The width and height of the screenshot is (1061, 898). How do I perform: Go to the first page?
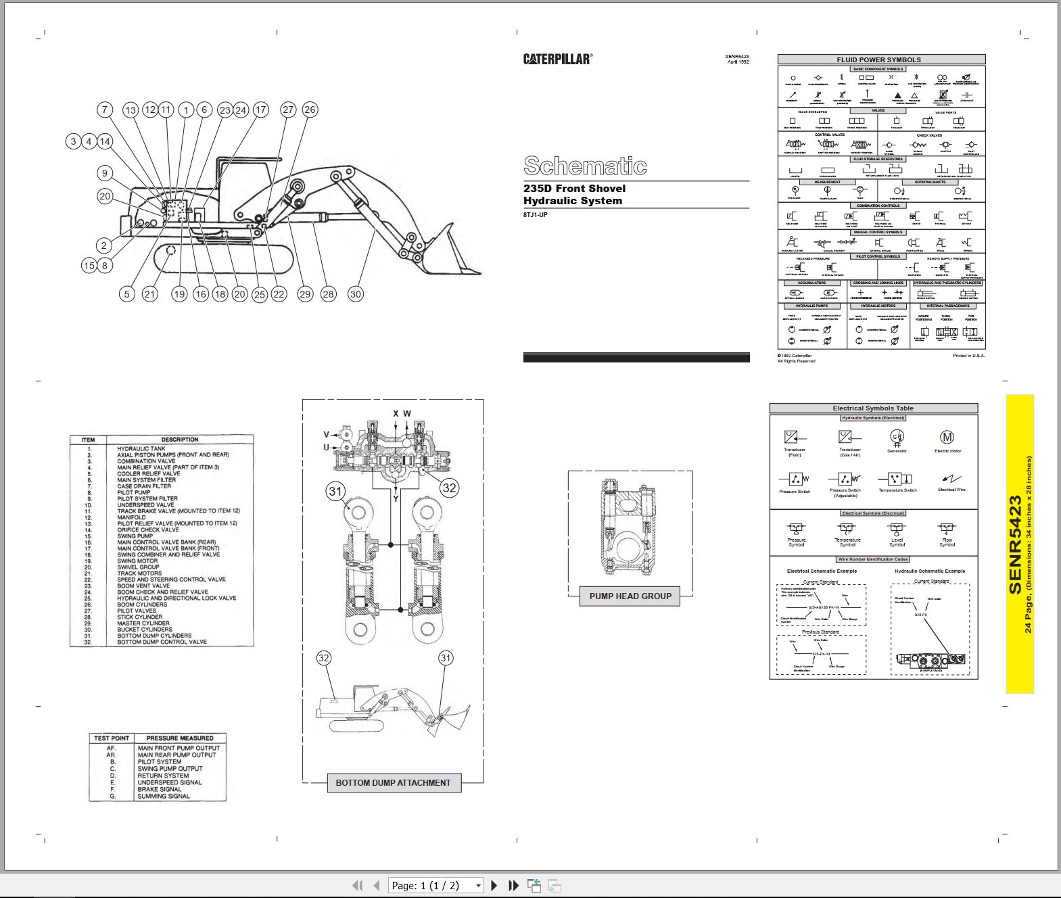pyautogui.click(x=358, y=885)
